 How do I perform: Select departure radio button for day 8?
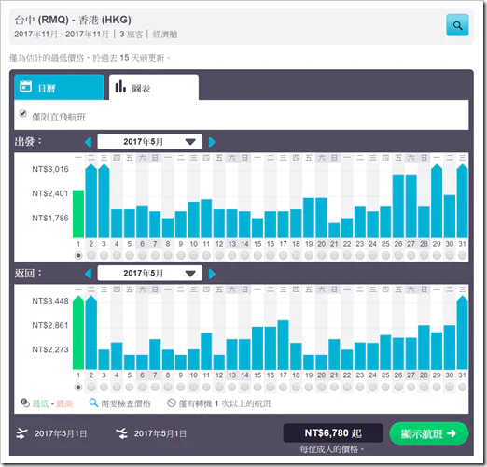coord(168,256)
